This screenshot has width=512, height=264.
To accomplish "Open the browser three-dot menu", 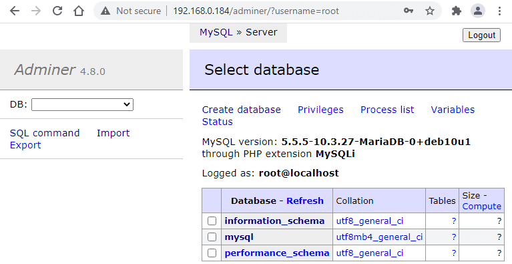I will point(499,11).
